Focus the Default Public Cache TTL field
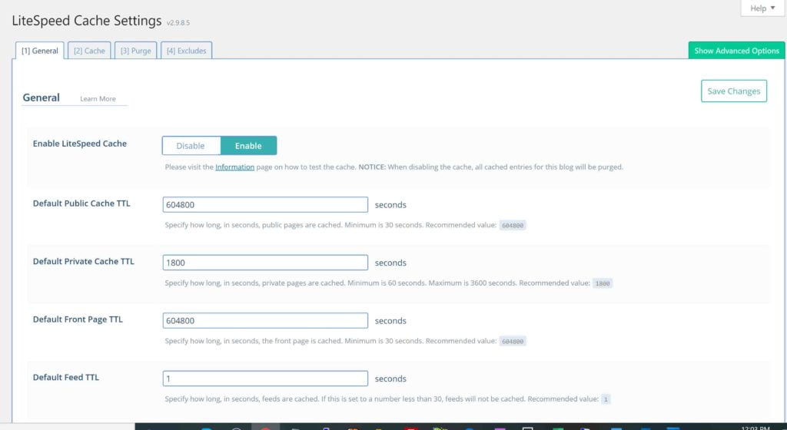 point(265,204)
